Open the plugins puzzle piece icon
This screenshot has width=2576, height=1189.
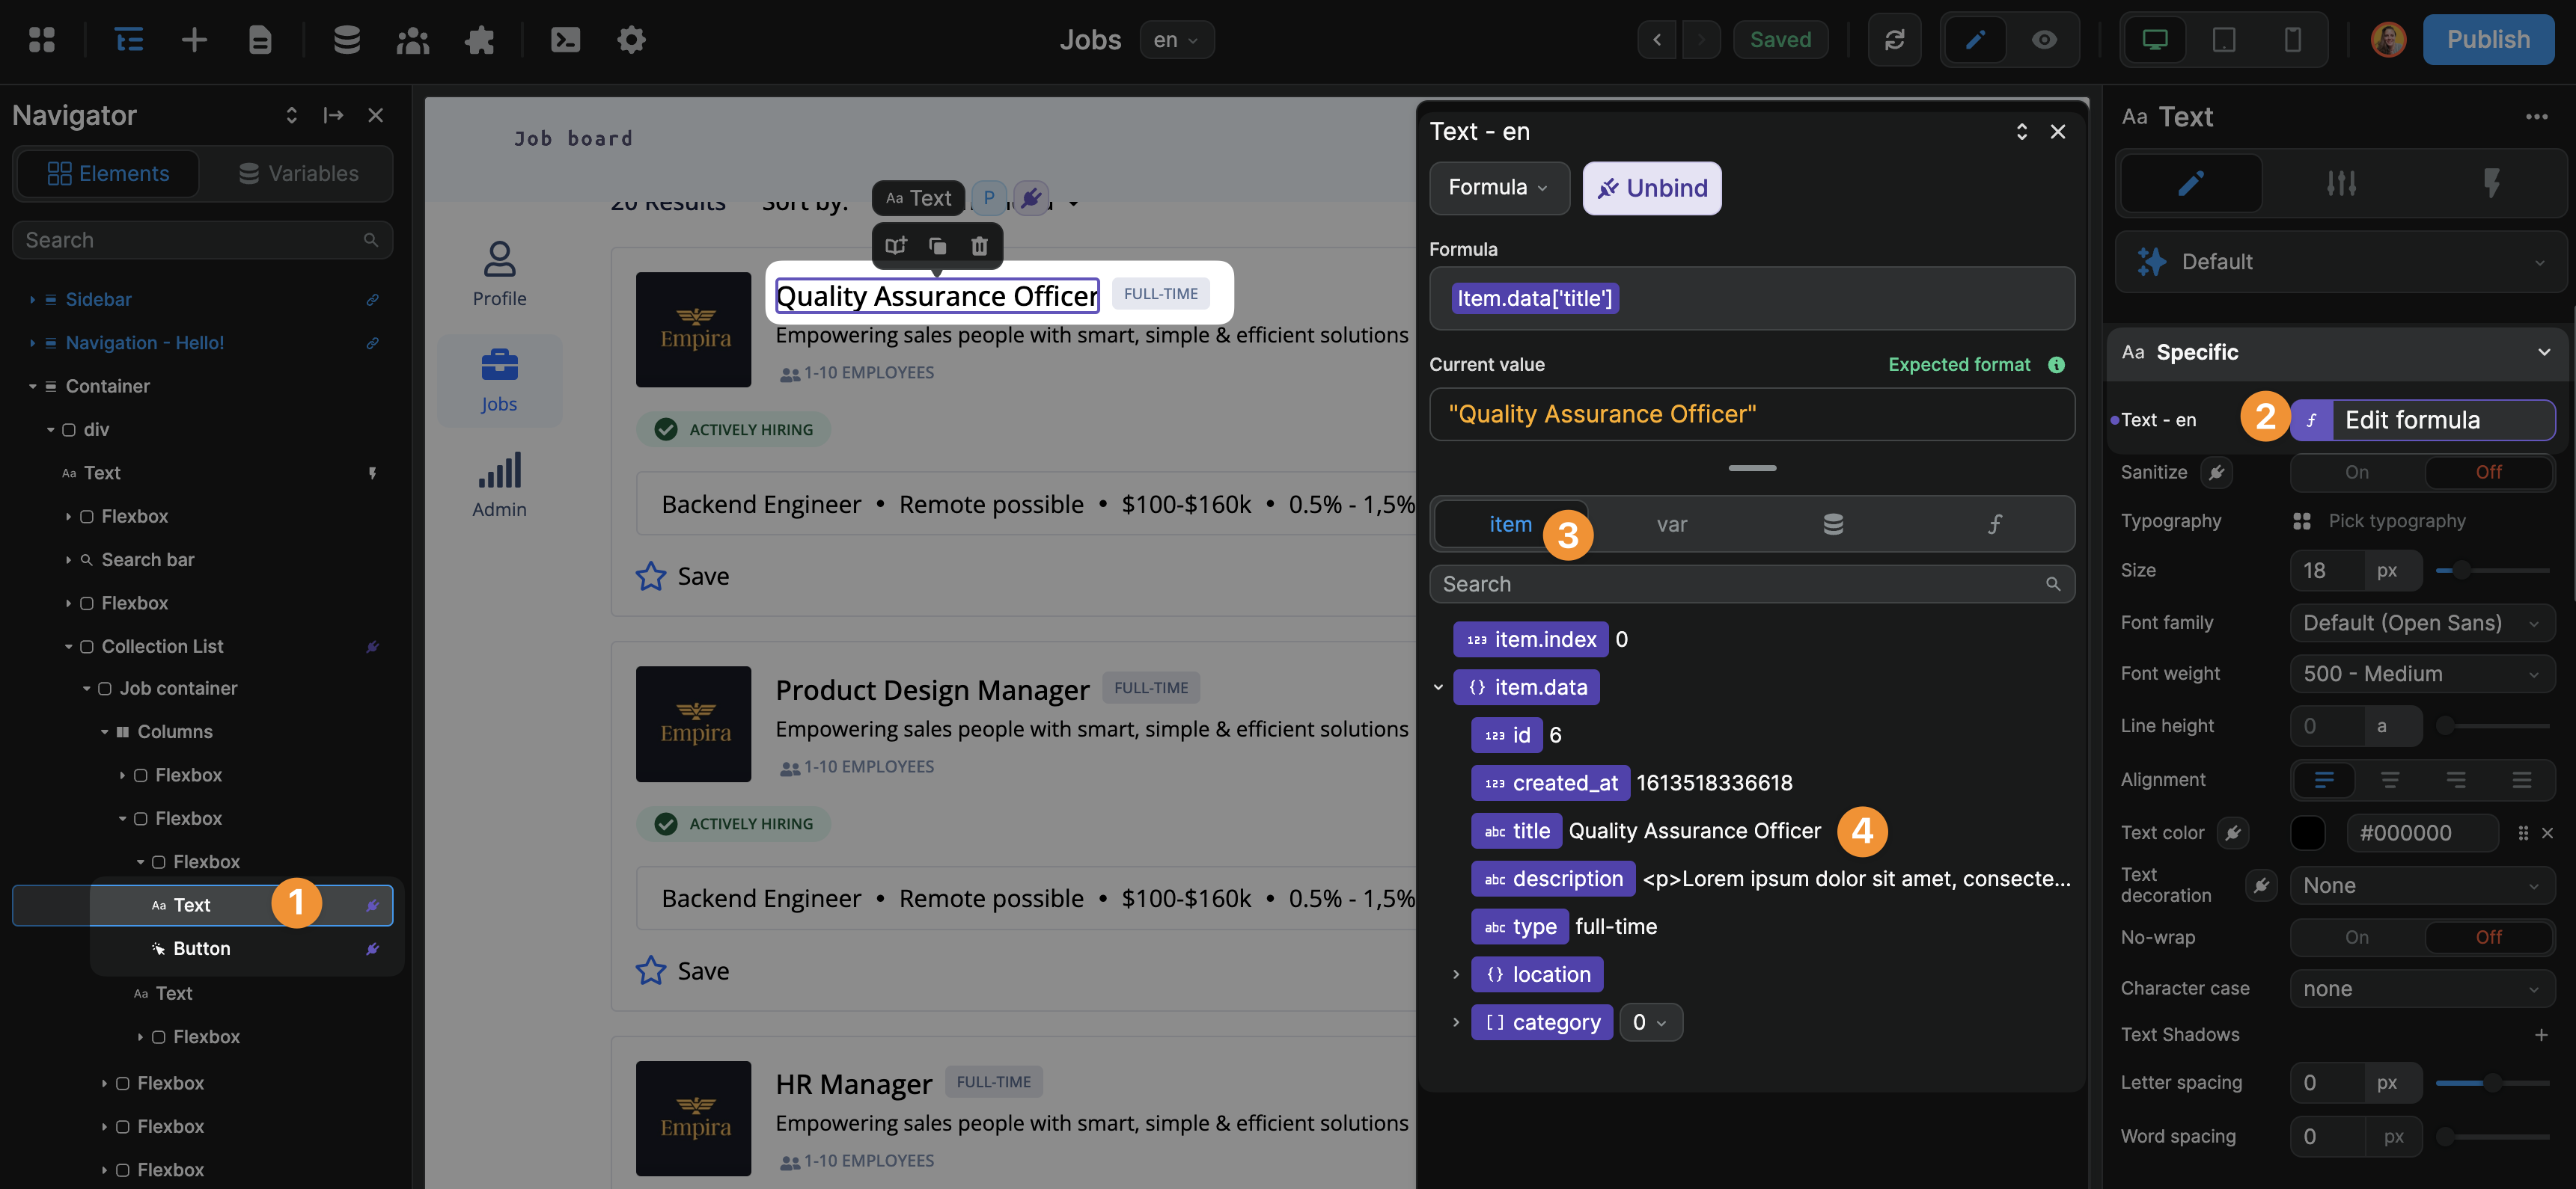coord(479,40)
